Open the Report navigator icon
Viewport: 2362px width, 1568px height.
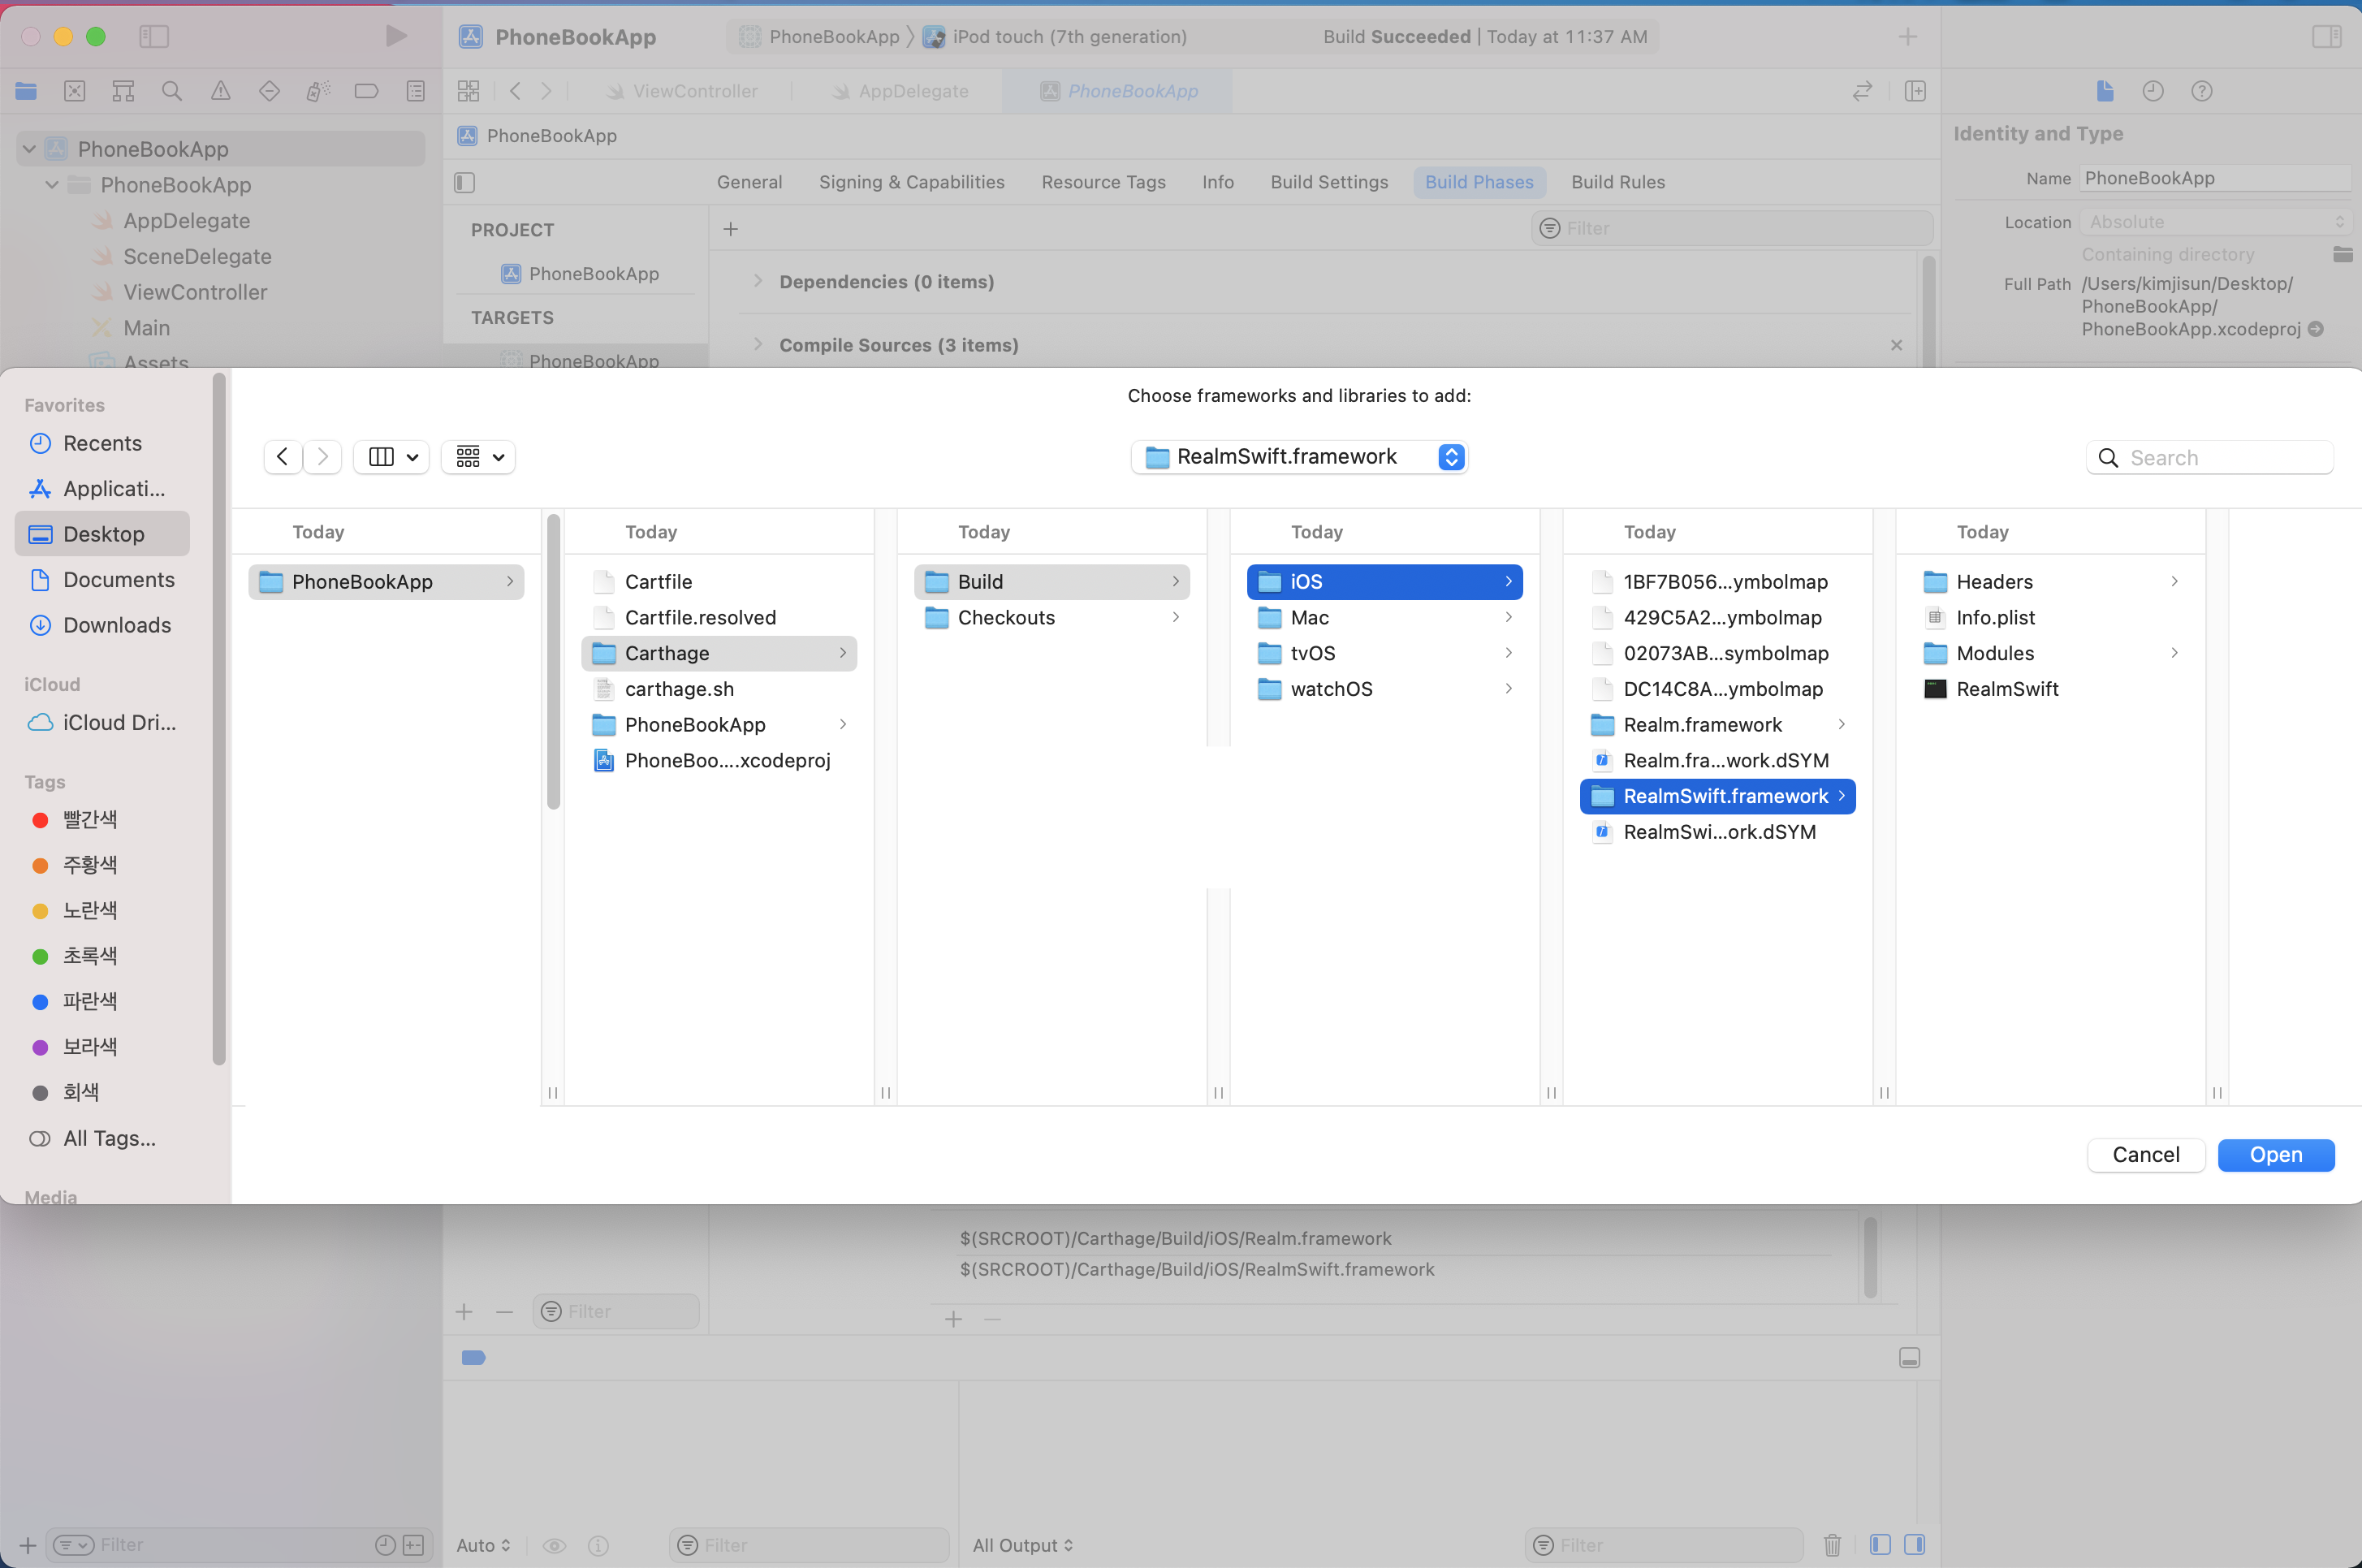(x=415, y=91)
